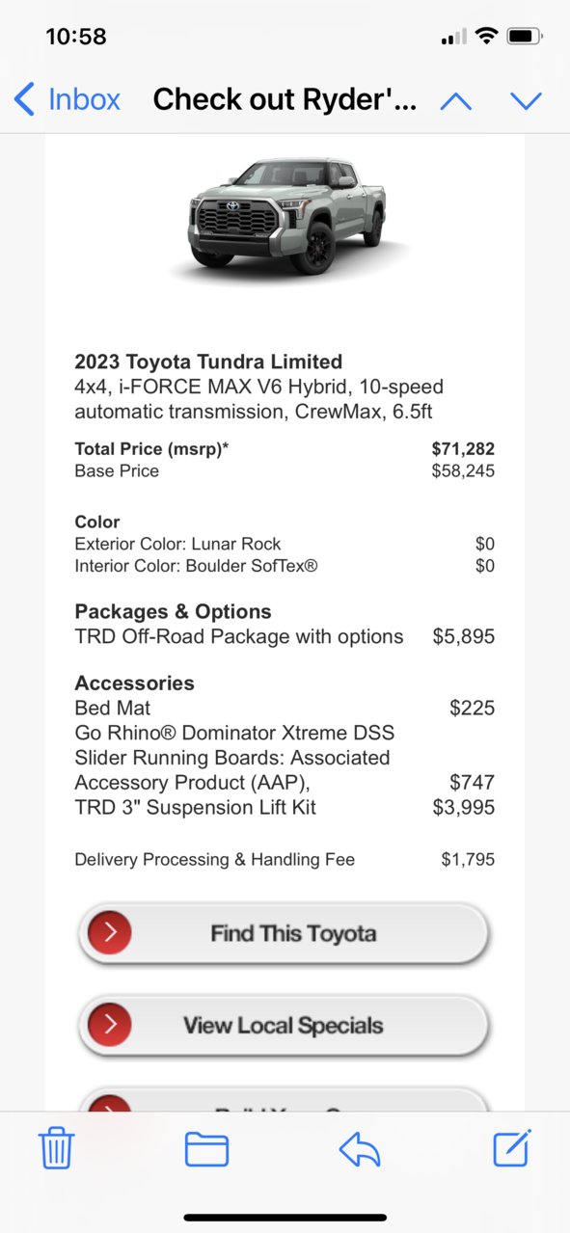This screenshot has height=1233, width=570.
Task: Tap the 10:58 clock in status bar
Action: click(75, 37)
